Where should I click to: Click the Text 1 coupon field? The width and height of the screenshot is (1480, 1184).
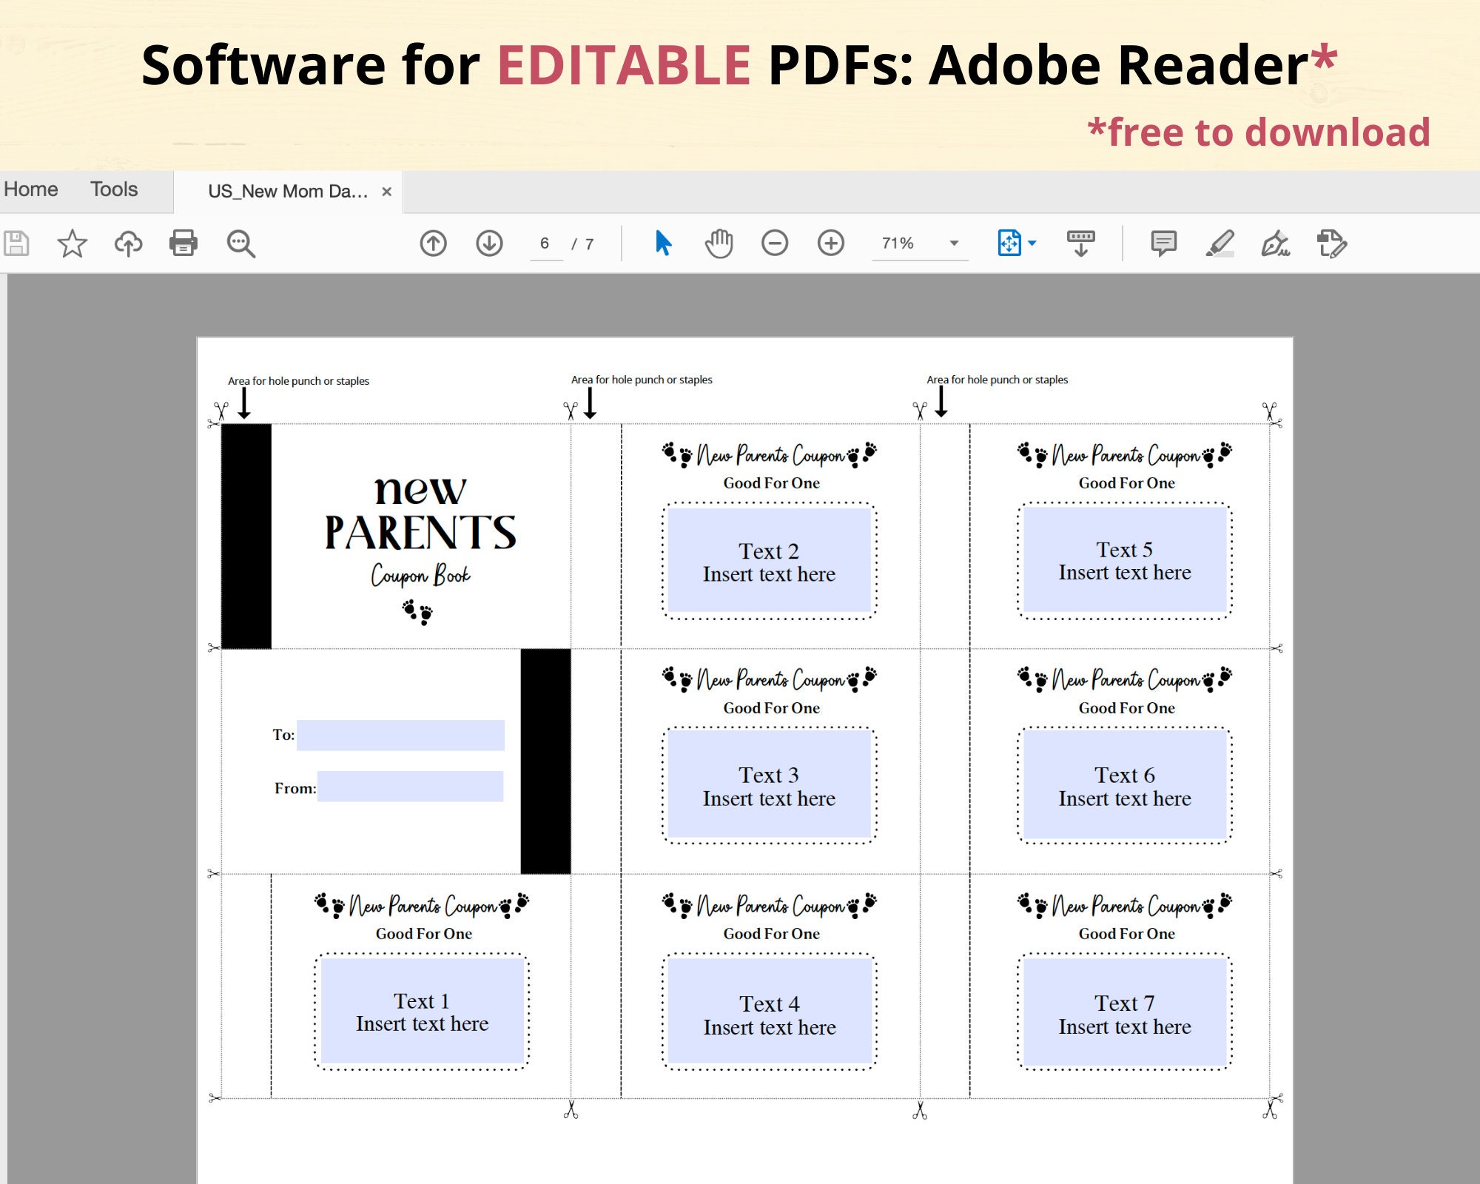[422, 1012]
